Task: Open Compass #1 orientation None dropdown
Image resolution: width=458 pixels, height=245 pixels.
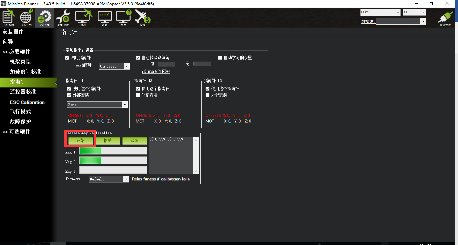Action: 97,105
